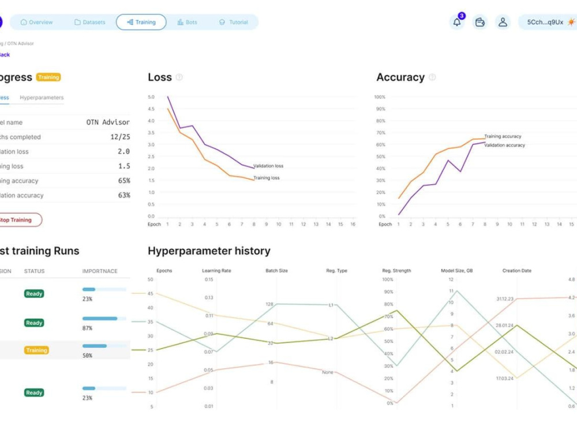Image resolution: width=577 pixels, height=433 pixels.
Task: Click the 65% training accuracy value
Action: pos(124,181)
